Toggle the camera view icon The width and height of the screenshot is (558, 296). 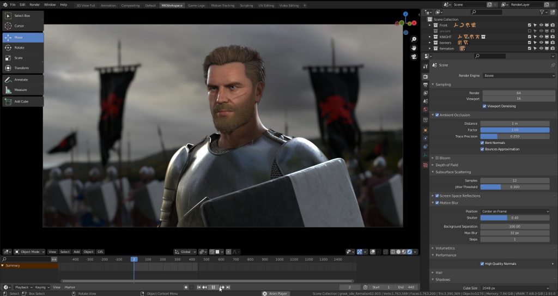[x=414, y=57]
